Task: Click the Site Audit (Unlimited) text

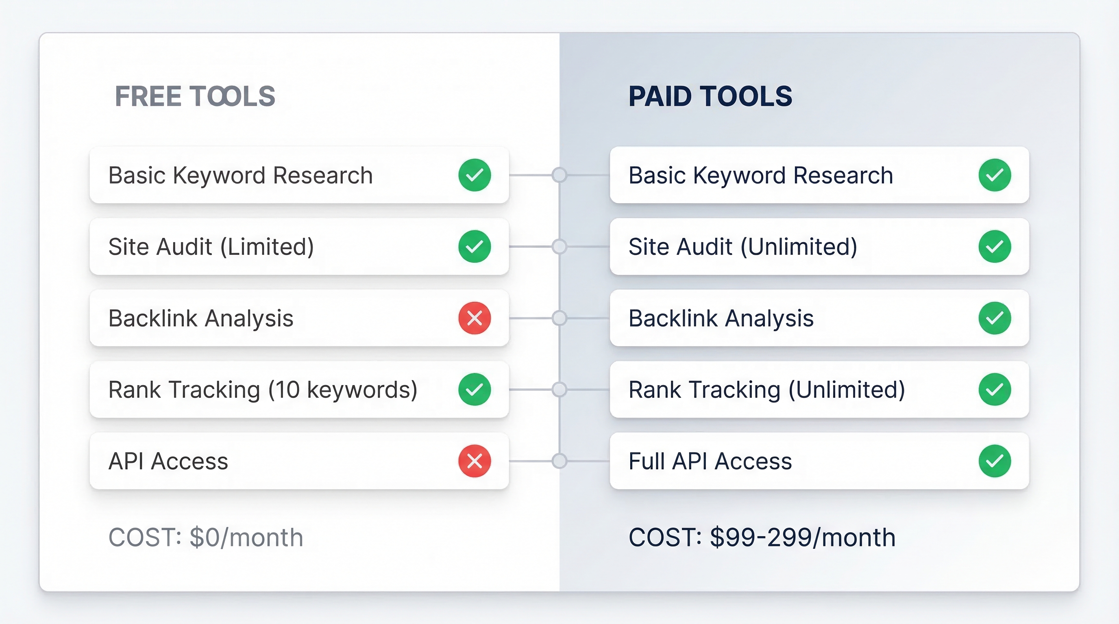Action: tap(743, 247)
